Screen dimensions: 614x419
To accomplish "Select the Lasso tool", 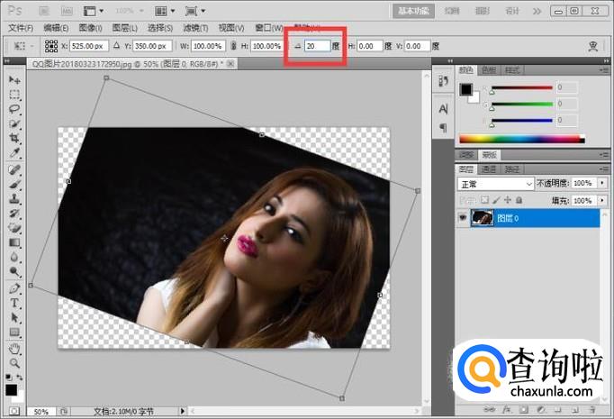I will (x=14, y=109).
